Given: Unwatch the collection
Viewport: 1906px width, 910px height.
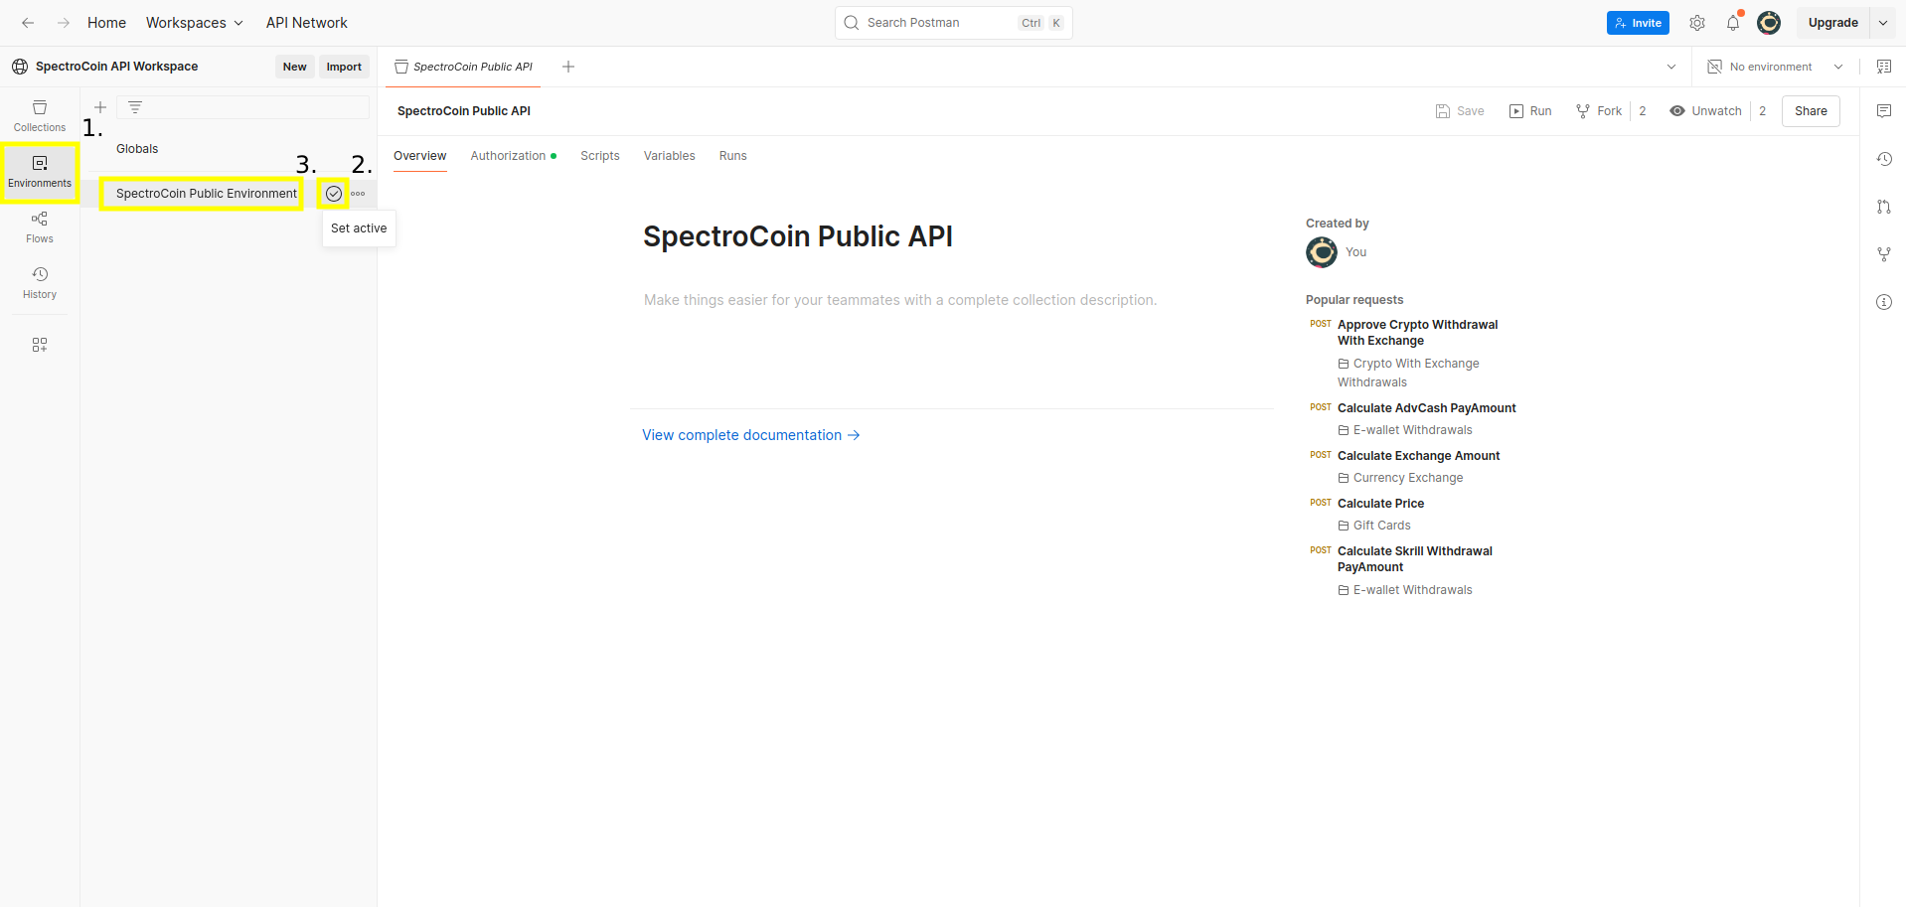Looking at the screenshot, I should (x=1705, y=111).
